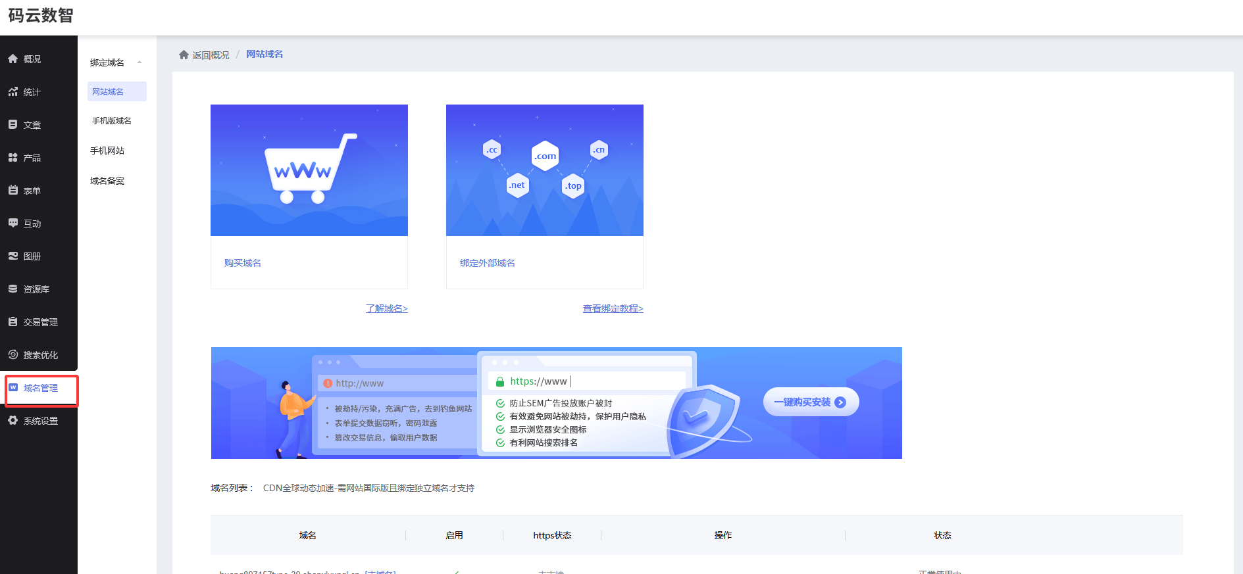Collapse the 绑定域名 submenu arrow
The width and height of the screenshot is (1243, 574).
(x=140, y=62)
